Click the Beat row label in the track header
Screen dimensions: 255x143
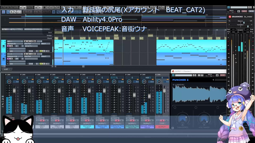tap(50, 33)
